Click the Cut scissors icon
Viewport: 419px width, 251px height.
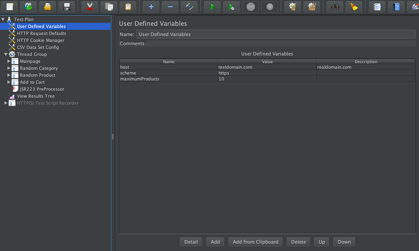(x=90, y=7)
